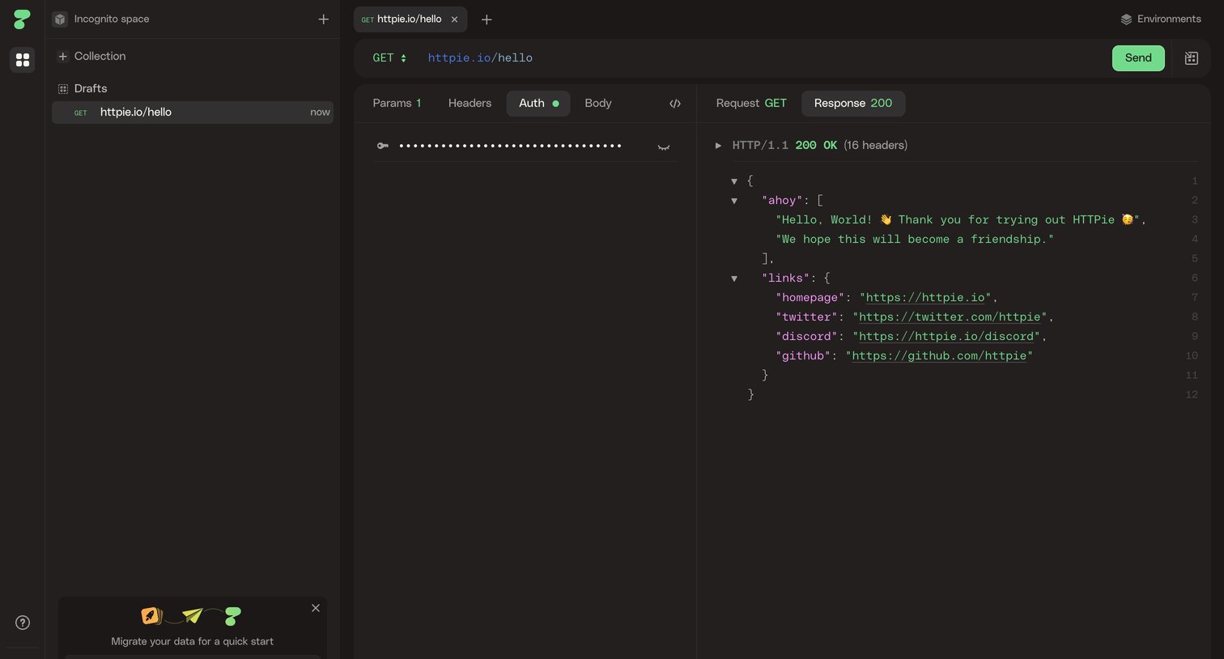Image resolution: width=1224 pixels, height=659 pixels.
Task: Click plus icon beside Collection
Action: coord(62,57)
